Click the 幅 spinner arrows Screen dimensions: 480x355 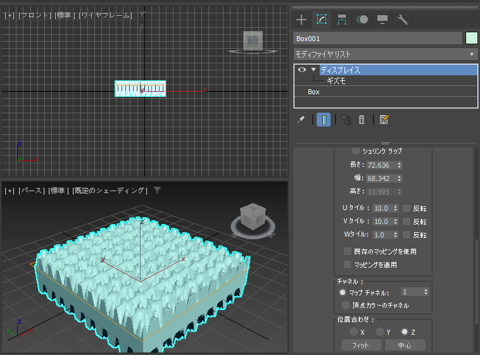point(399,178)
